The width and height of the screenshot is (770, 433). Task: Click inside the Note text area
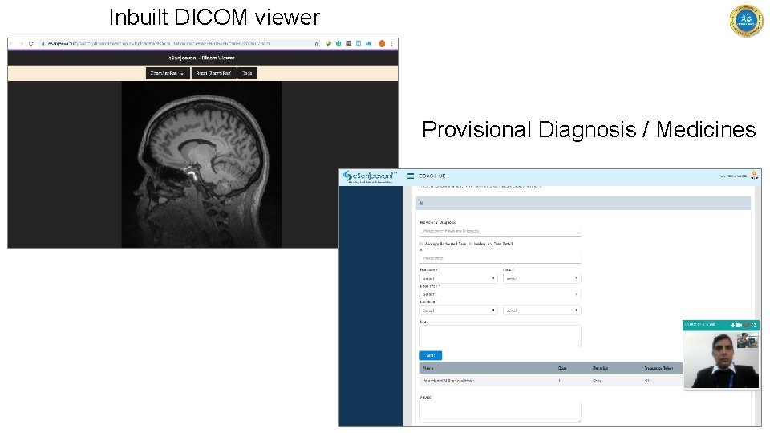pyautogui.click(x=500, y=336)
